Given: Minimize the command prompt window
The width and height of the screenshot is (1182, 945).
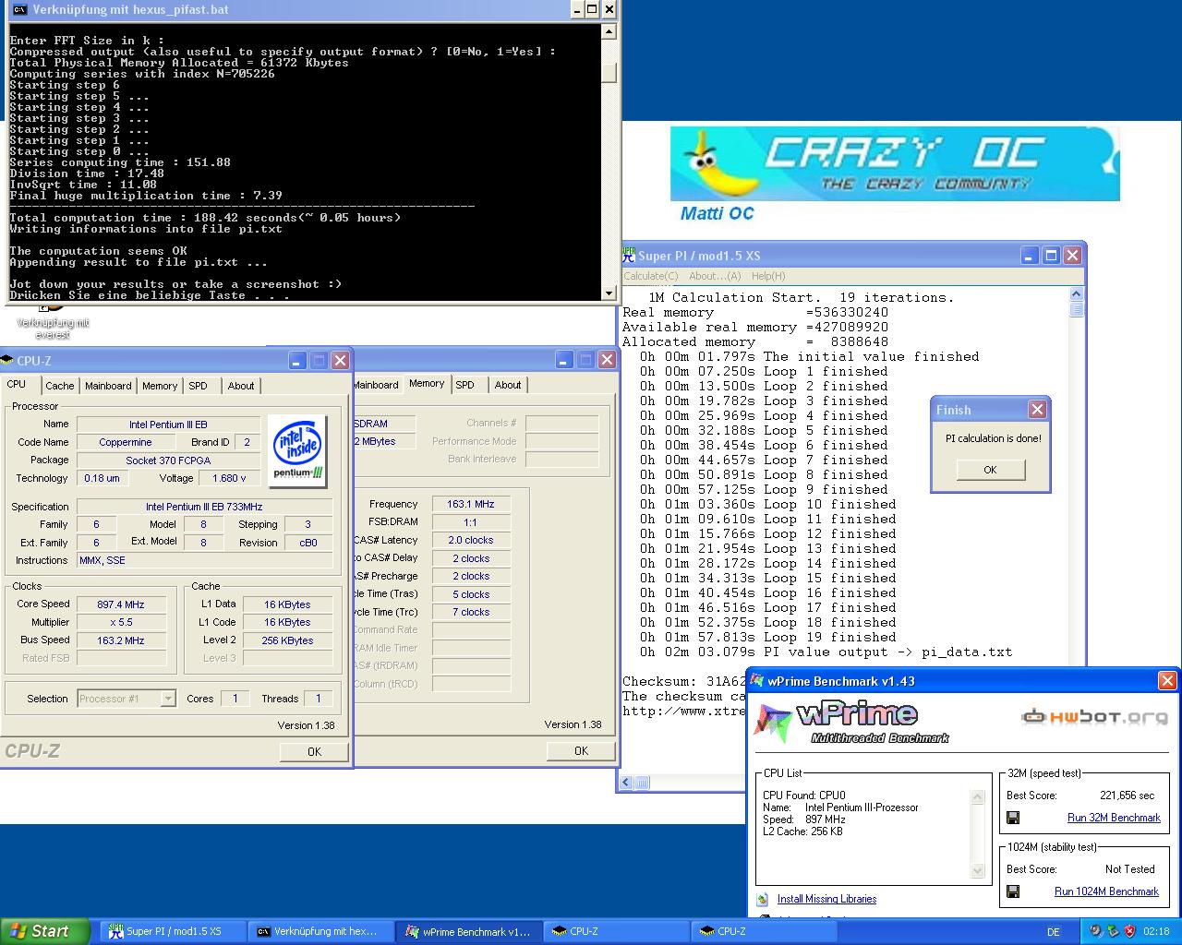Looking at the screenshot, I should coord(575,10).
